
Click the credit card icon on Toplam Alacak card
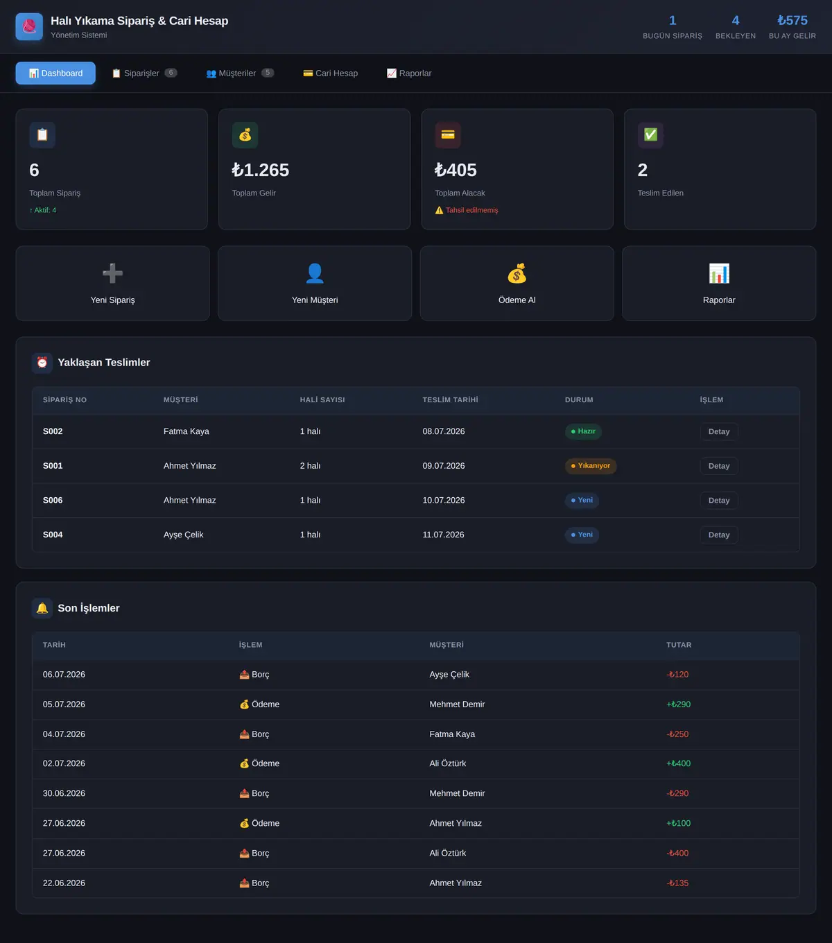click(448, 135)
